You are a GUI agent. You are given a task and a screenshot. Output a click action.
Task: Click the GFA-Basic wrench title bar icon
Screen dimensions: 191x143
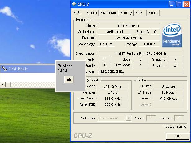click(x=4, y=69)
